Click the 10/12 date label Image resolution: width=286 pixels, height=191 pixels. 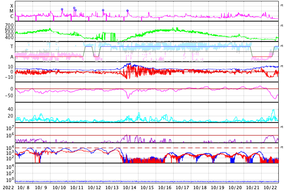[x=94, y=188]
